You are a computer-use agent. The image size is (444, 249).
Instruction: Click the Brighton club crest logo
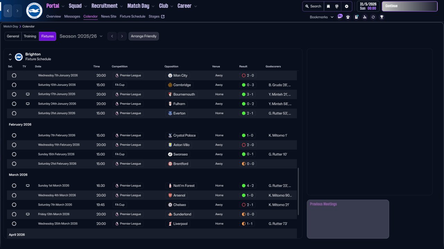point(34,11)
